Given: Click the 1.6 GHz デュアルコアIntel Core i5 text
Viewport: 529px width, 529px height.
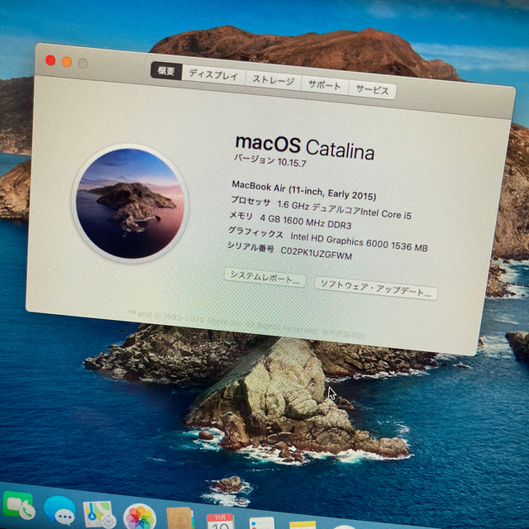Looking at the screenshot, I should coord(344,209).
